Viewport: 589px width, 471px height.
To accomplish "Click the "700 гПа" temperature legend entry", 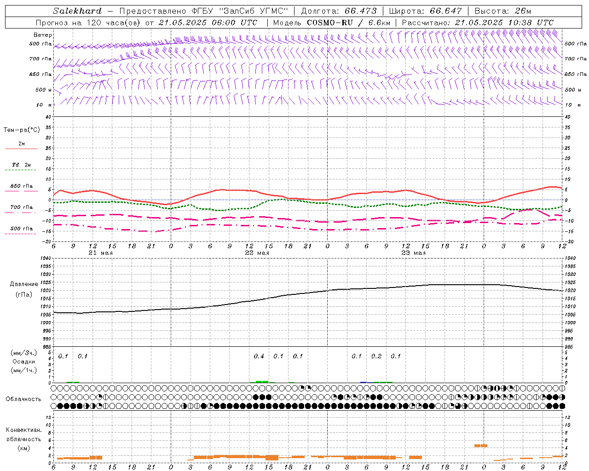I will pyautogui.click(x=22, y=207).
